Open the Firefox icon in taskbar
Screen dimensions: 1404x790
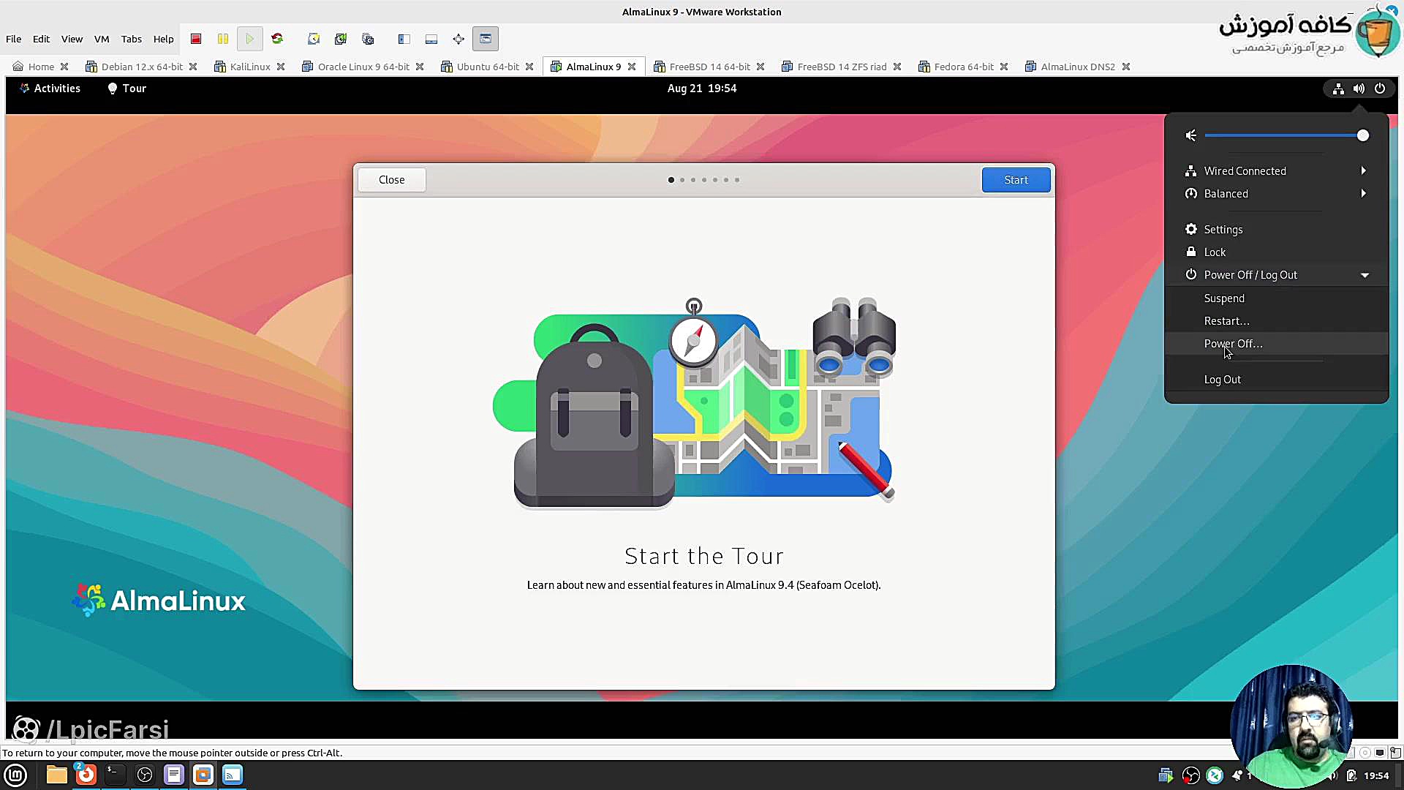tap(86, 775)
